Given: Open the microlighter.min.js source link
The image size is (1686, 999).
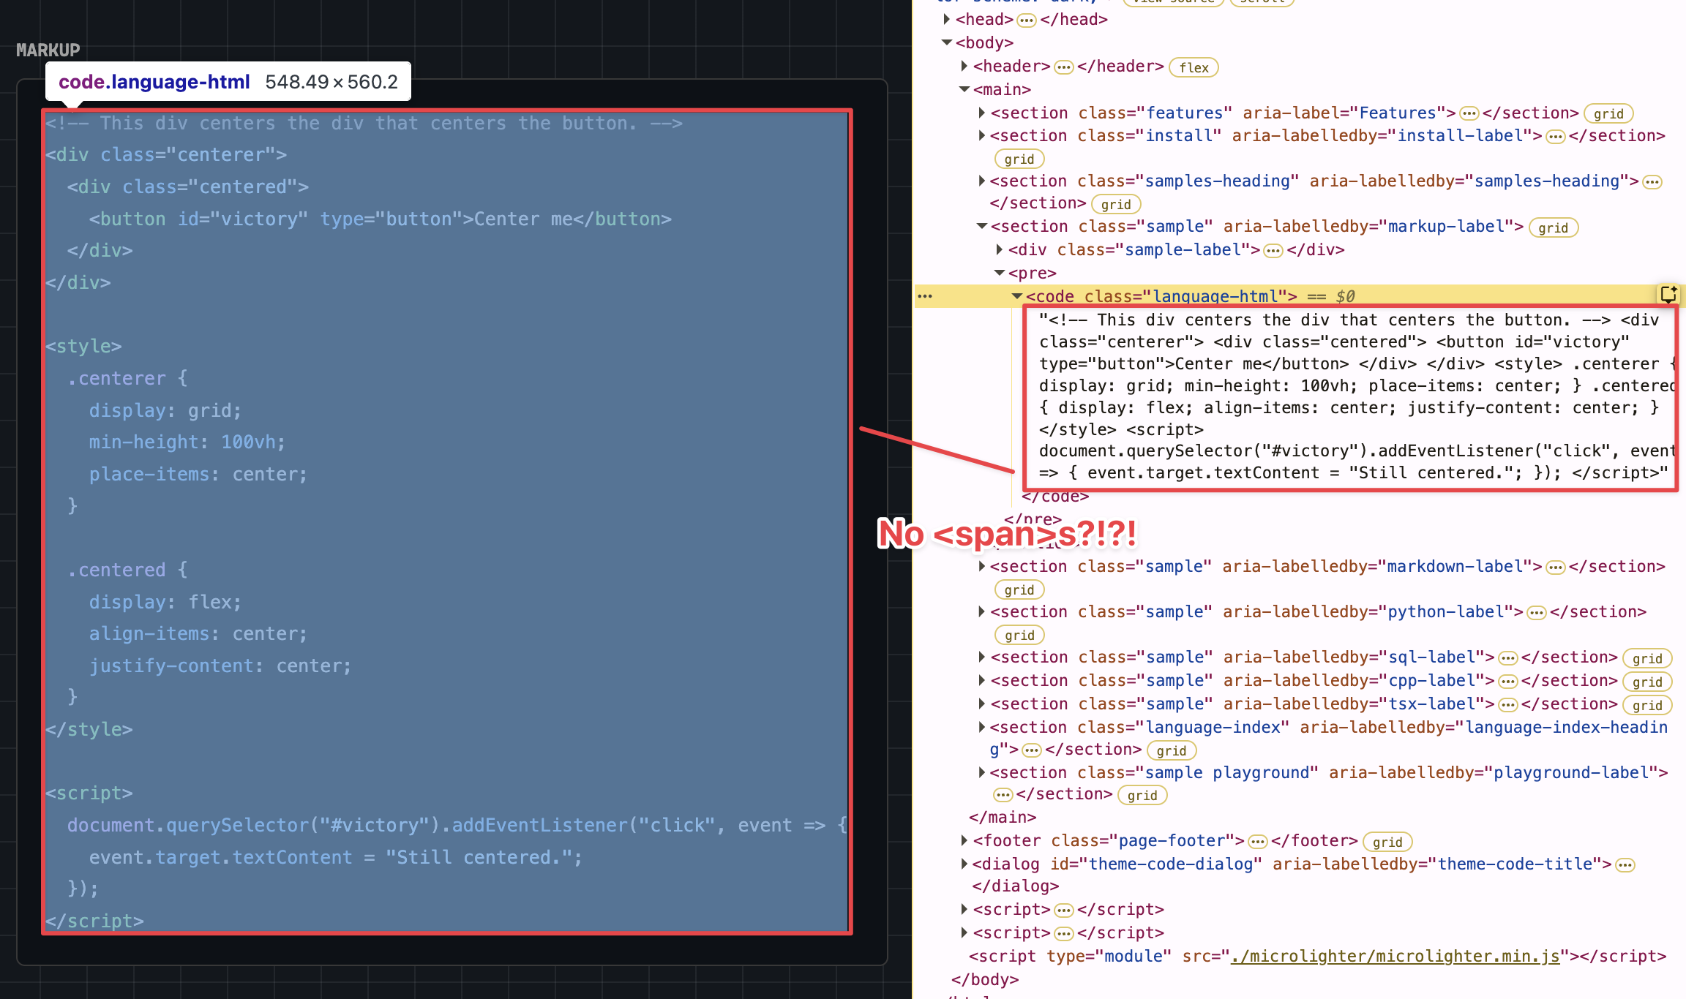Looking at the screenshot, I should 1395,956.
